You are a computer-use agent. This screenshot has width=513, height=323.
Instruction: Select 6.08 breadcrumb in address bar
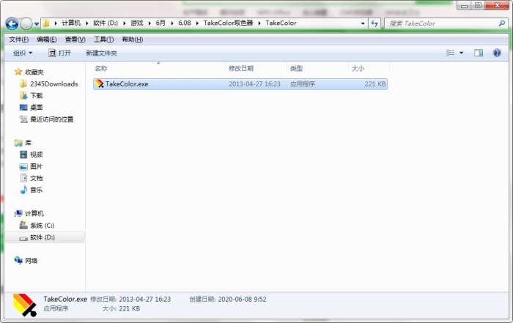185,23
